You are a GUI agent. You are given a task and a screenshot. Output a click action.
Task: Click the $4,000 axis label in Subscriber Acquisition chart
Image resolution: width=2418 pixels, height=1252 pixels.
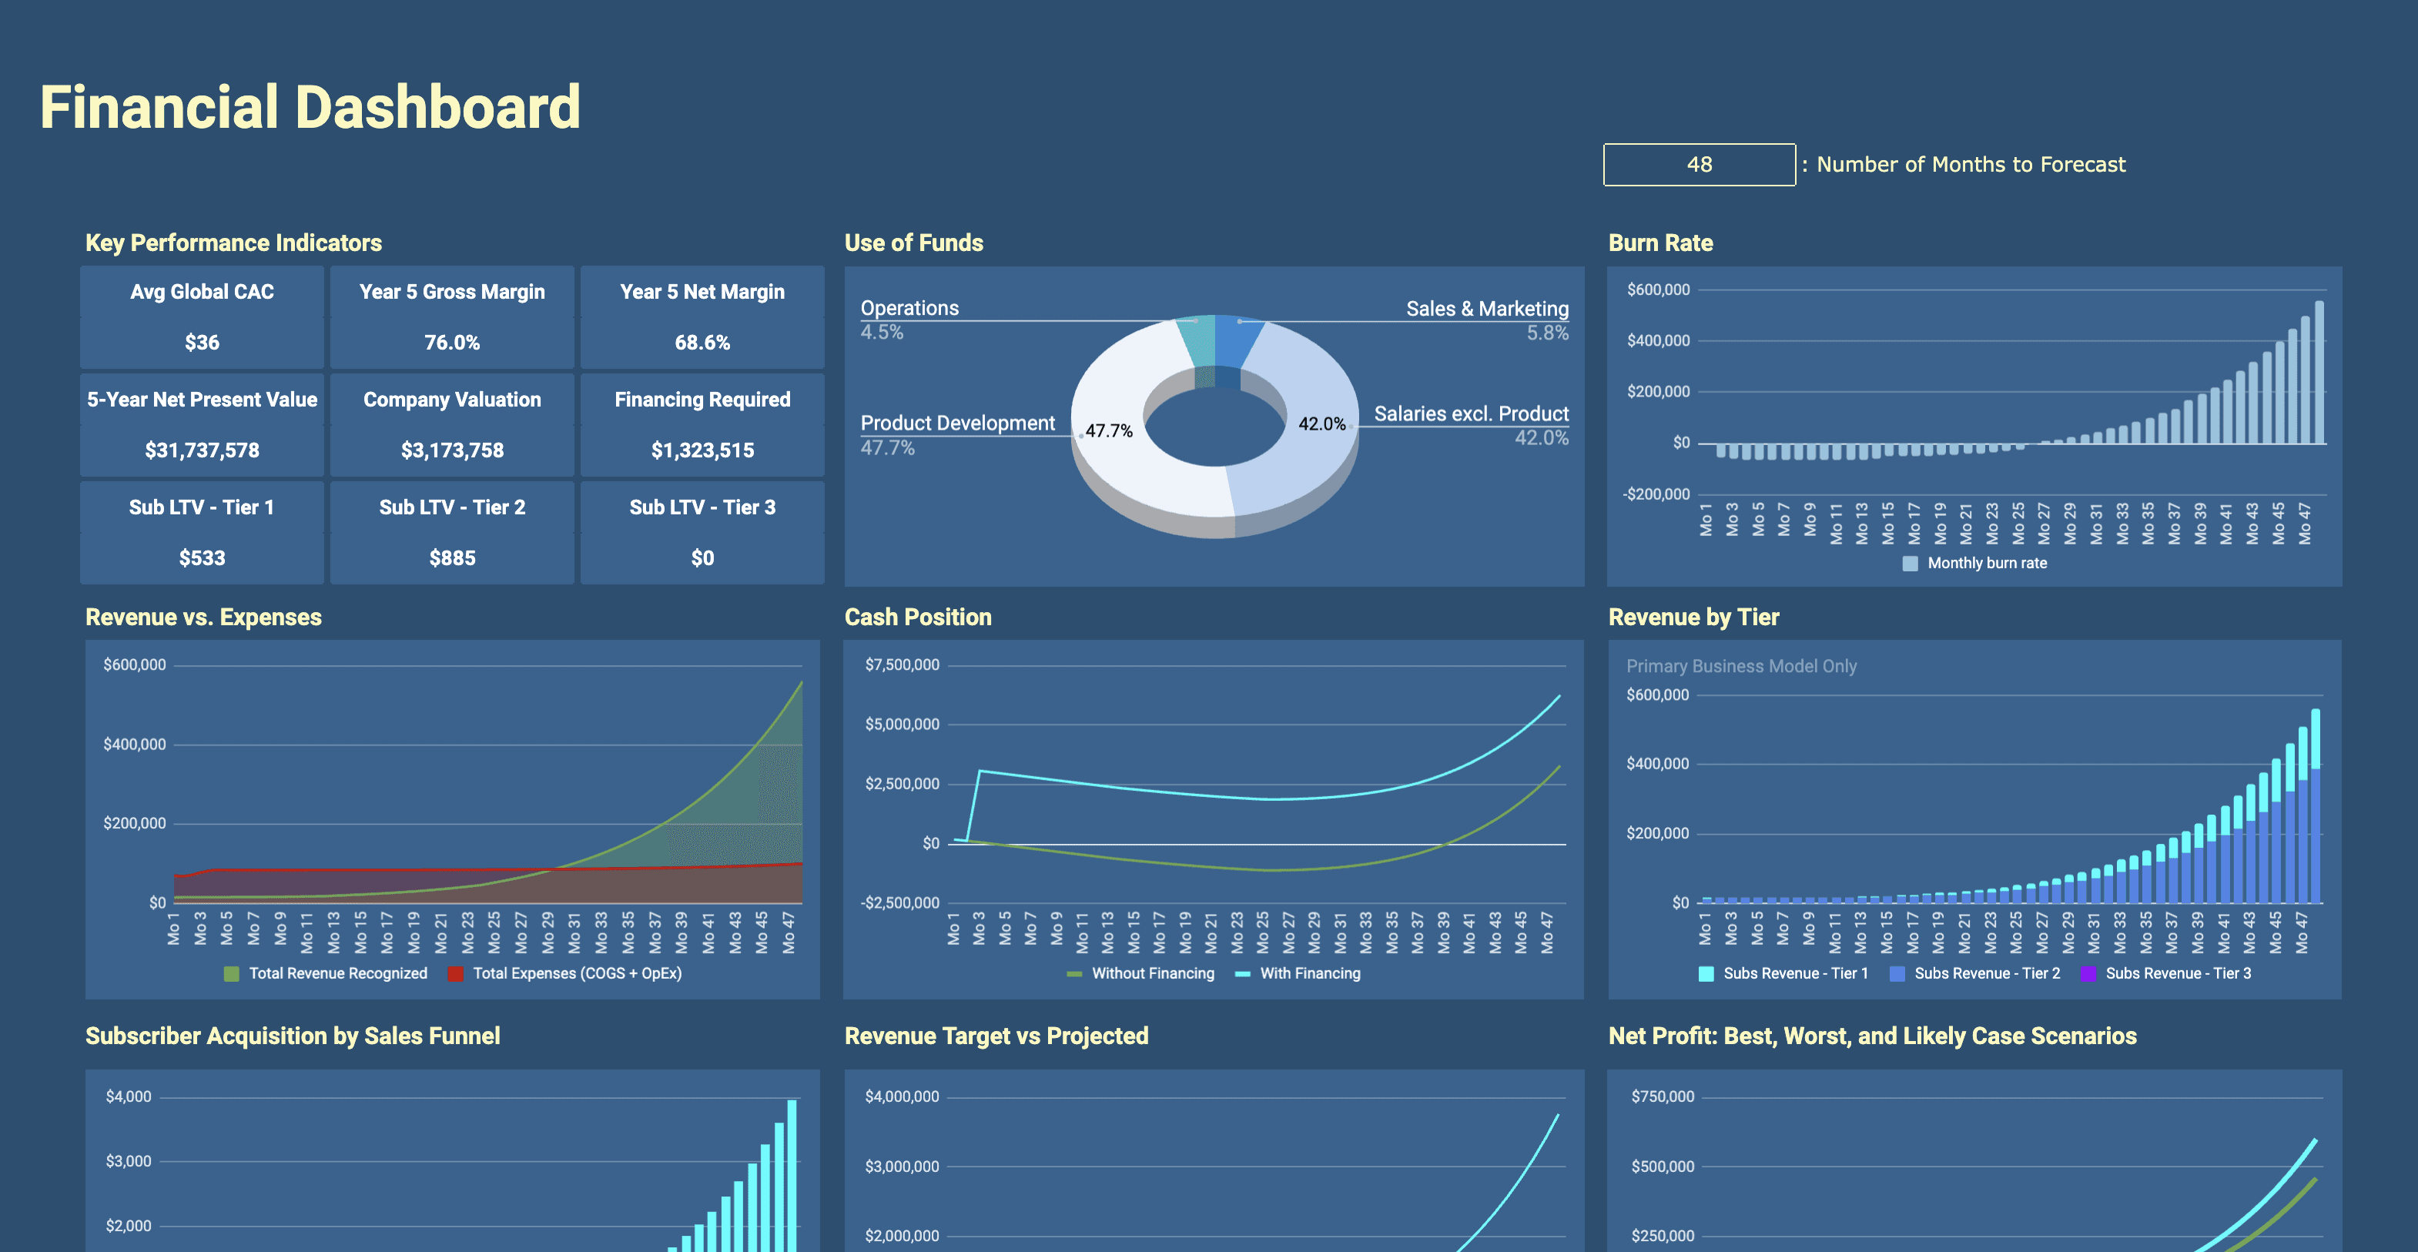(x=129, y=1097)
